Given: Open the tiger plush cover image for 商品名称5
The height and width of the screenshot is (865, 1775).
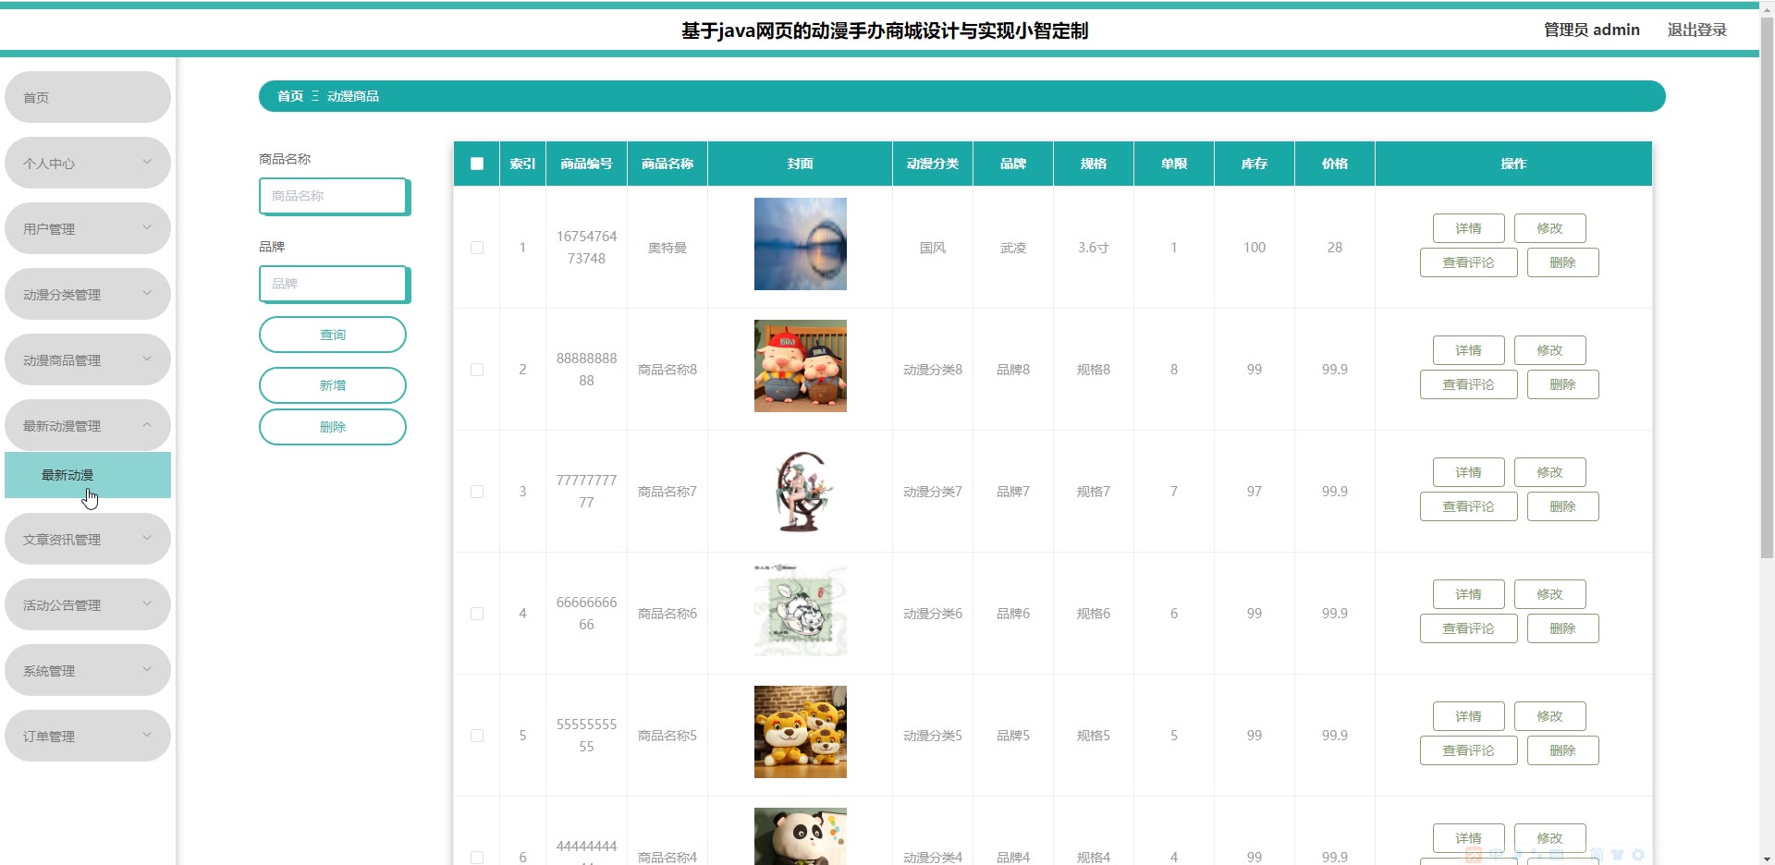Looking at the screenshot, I should click(800, 732).
